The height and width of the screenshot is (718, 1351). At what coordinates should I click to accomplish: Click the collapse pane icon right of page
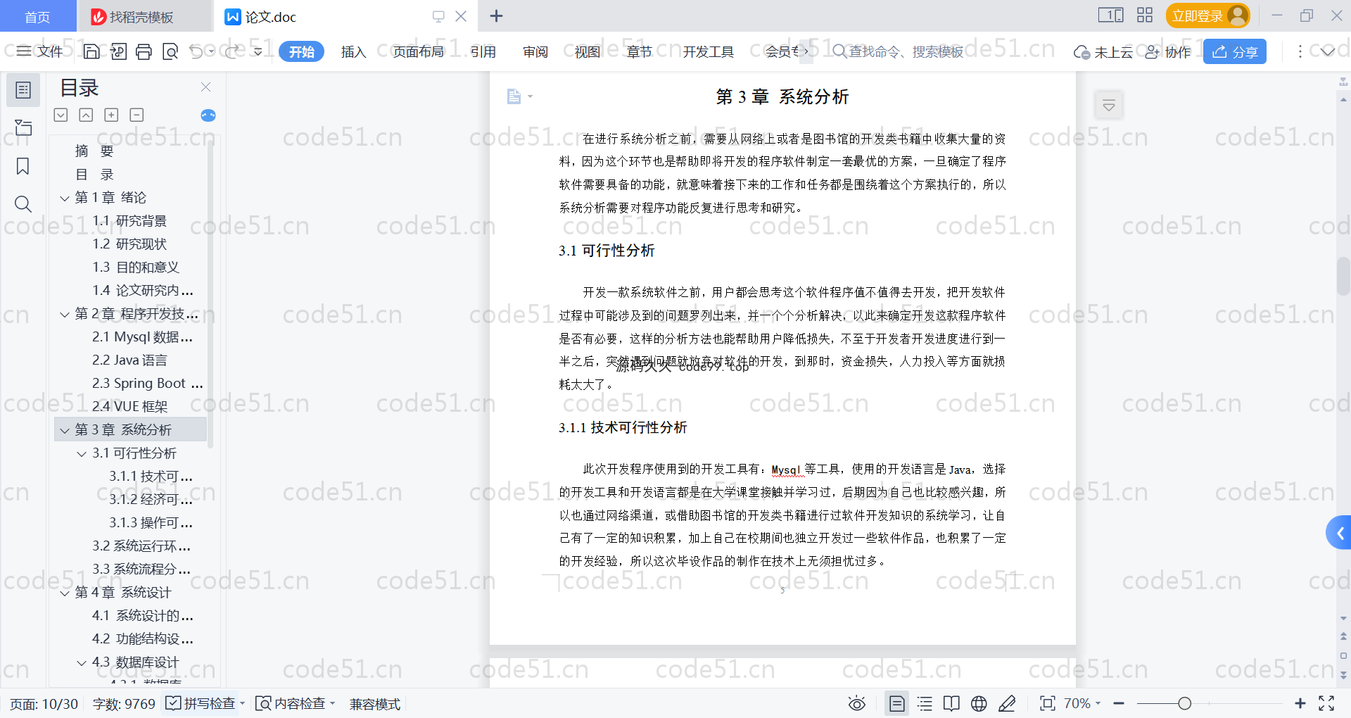click(x=1109, y=106)
